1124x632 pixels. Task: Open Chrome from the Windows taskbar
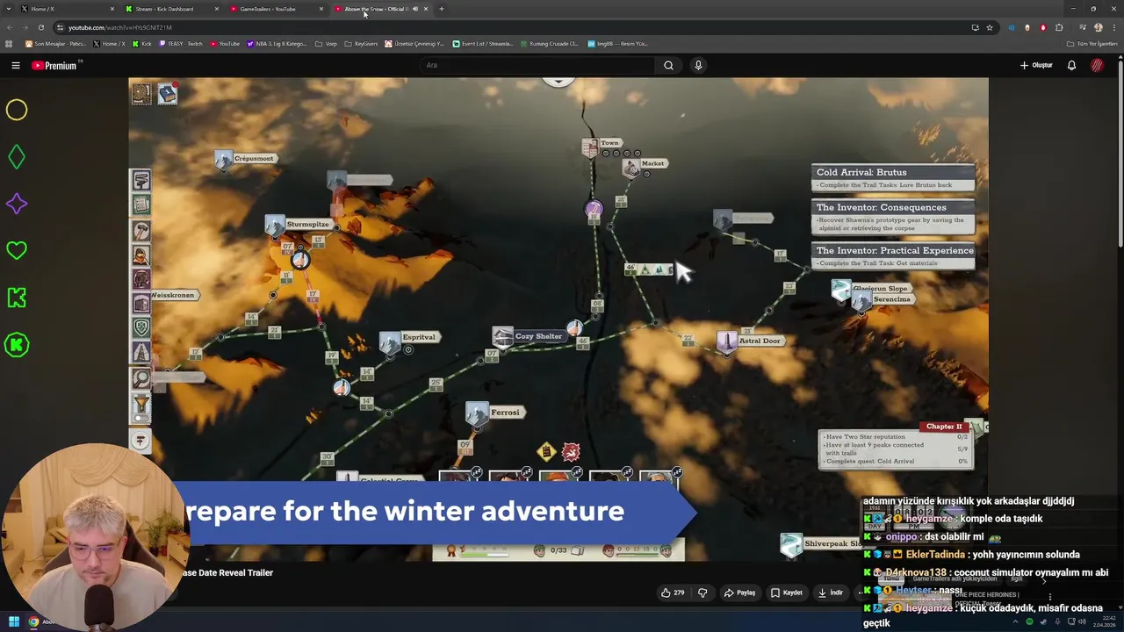(x=33, y=621)
